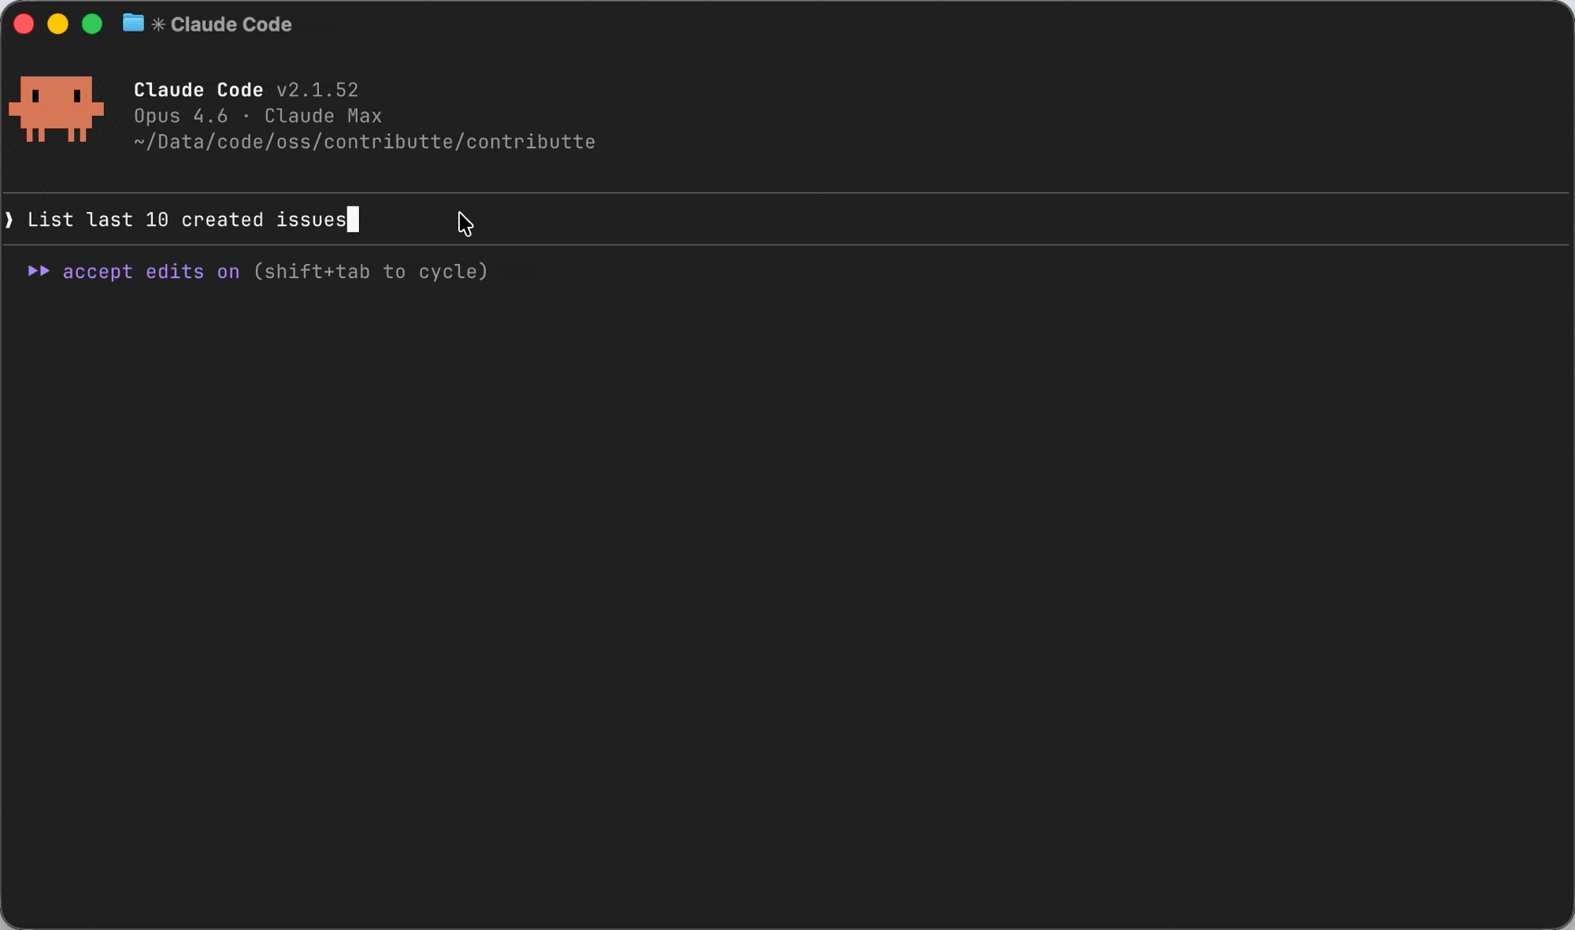1575x930 pixels.
Task: Click the prompt text "List last 10 created issues"
Action: tap(187, 220)
